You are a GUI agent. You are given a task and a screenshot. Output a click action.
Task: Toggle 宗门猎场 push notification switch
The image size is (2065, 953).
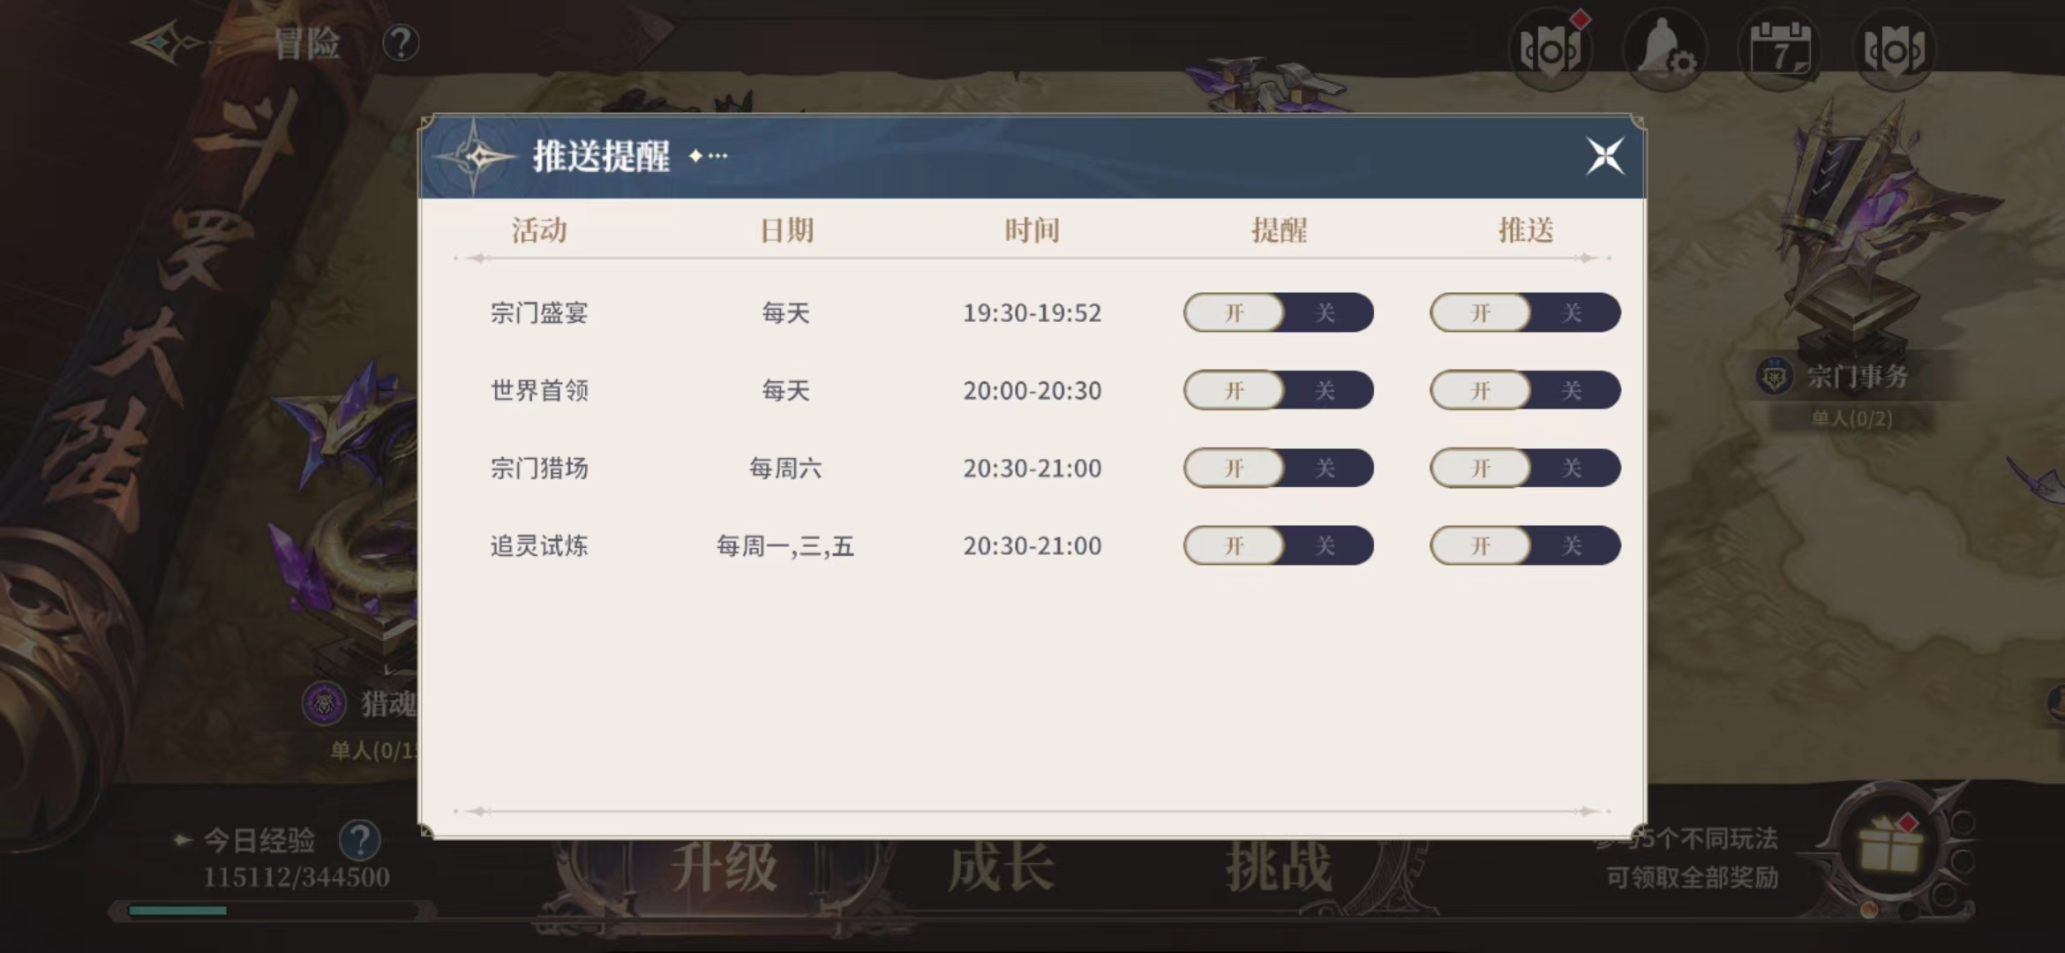1525,469
